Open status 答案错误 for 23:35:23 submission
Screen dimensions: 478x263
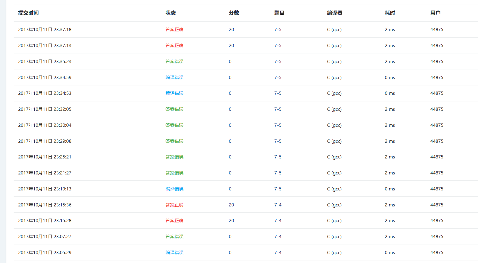(174, 62)
